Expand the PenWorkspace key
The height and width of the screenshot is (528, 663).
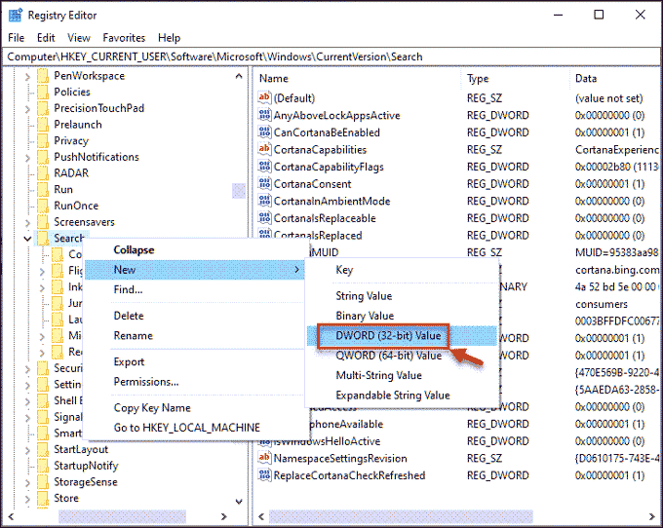pos(27,76)
